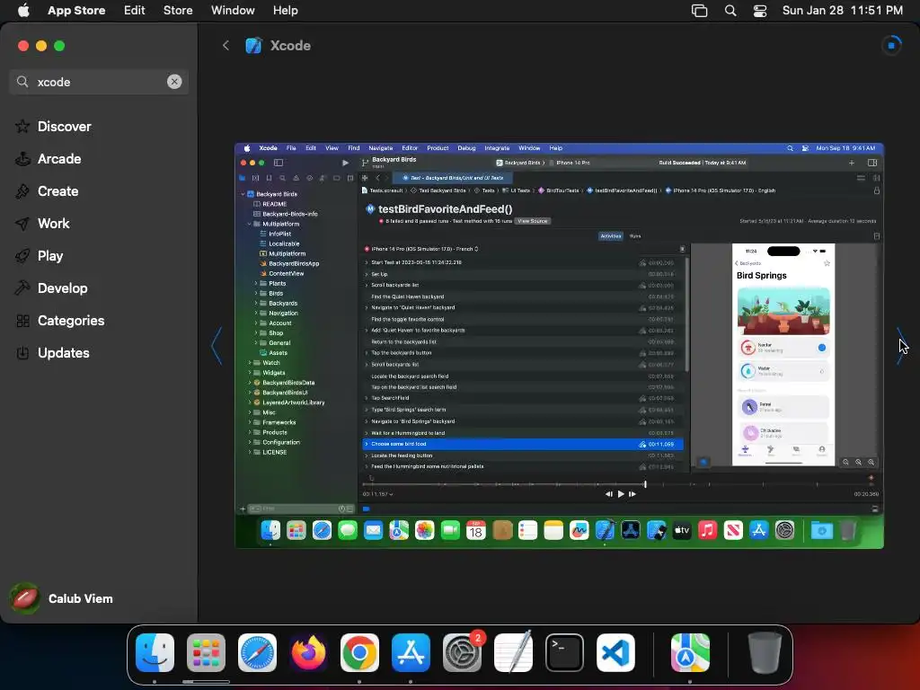Launch Visual Studio Code from the Dock
Screen dimensions: 920x690
pyautogui.click(x=615, y=652)
